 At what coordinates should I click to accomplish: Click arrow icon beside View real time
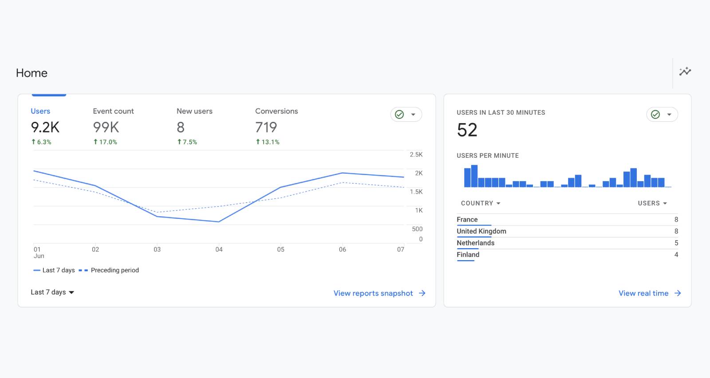(678, 293)
